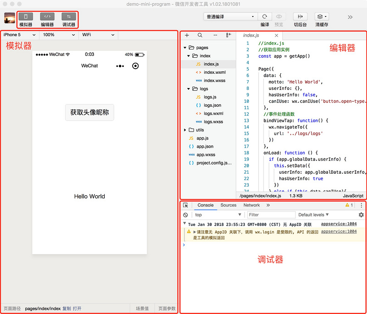Open the WiFi network dropdown
Screen dimensions: 367x314
(x=98, y=35)
